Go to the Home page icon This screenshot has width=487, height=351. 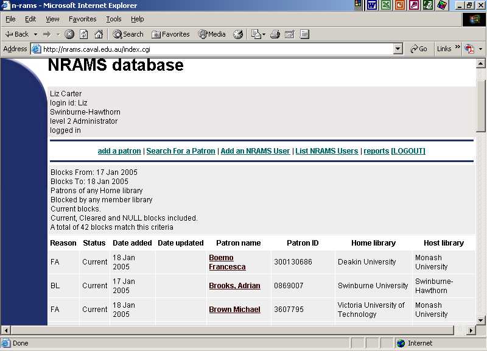click(x=99, y=34)
